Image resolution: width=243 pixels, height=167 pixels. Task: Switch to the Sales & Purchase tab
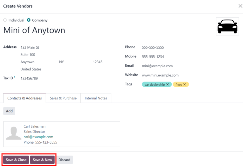coord(63,98)
